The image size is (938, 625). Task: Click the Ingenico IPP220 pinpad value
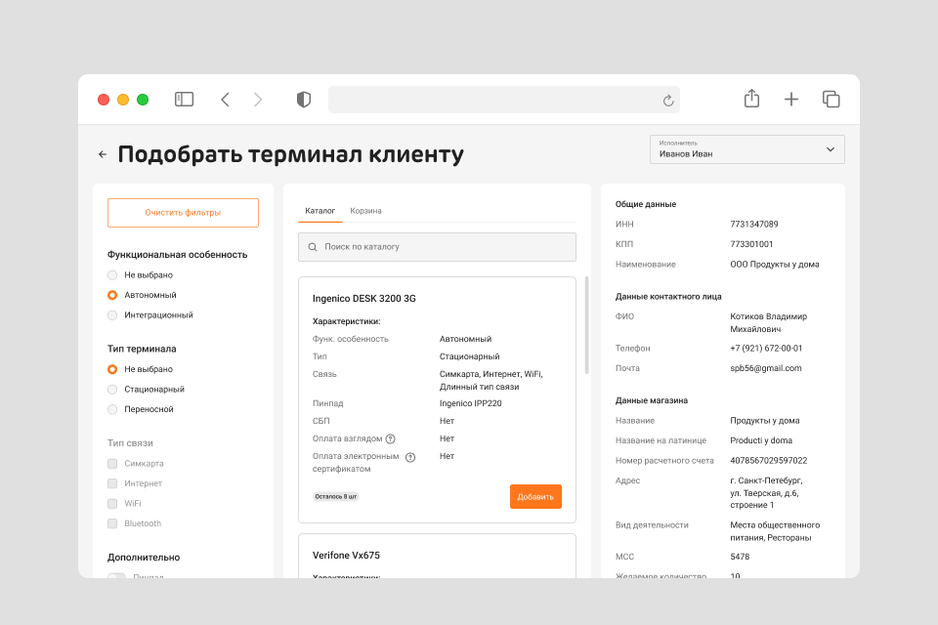[470, 403]
